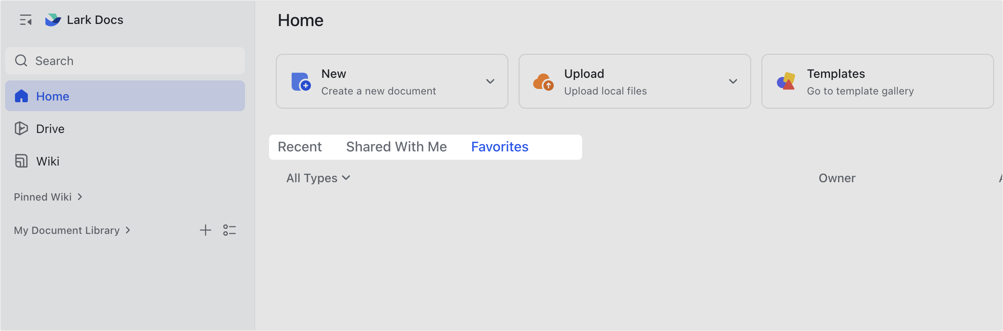Screen dimensions: 1003x331
Task: Add new item to My Document Library
Action: click(x=206, y=231)
